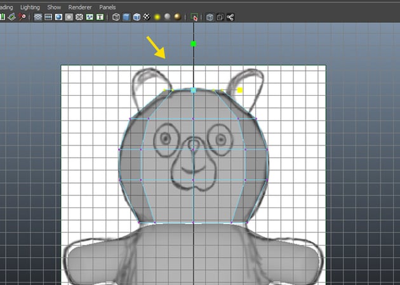Expand the Renderer menu

click(x=79, y=6)
